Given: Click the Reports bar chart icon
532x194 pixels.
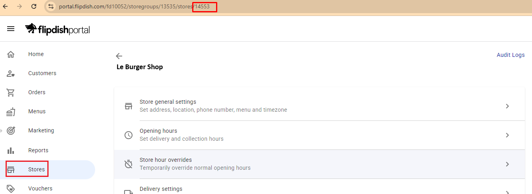Looking at the screenshot, I should tap(11, 150).
